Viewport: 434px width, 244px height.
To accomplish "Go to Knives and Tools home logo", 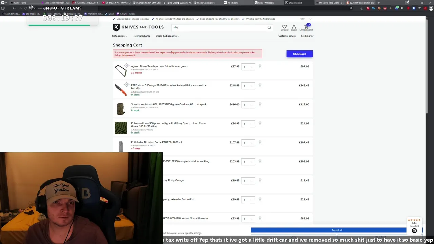I will click(x=138, y=27).
